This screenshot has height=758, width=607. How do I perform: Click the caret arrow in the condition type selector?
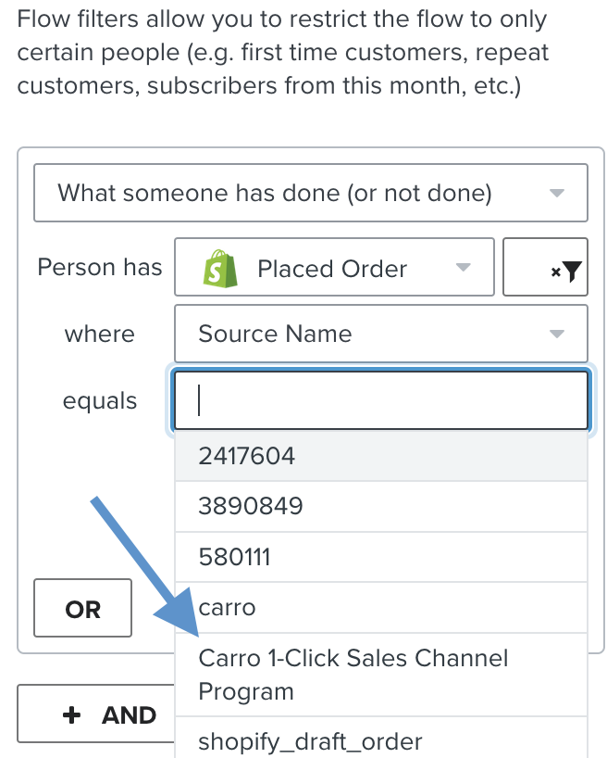tap(557, 194)
